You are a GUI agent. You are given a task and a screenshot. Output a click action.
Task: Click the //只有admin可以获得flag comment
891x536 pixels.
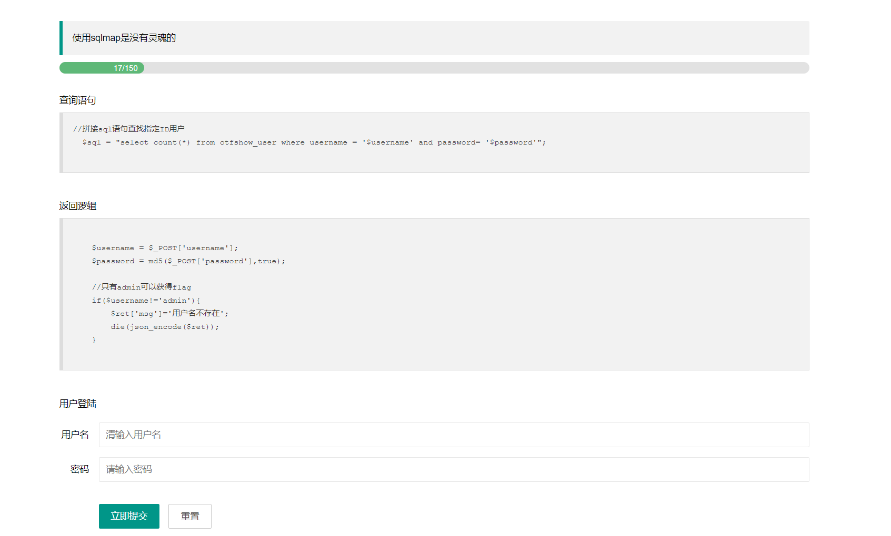tap(141, 287)
